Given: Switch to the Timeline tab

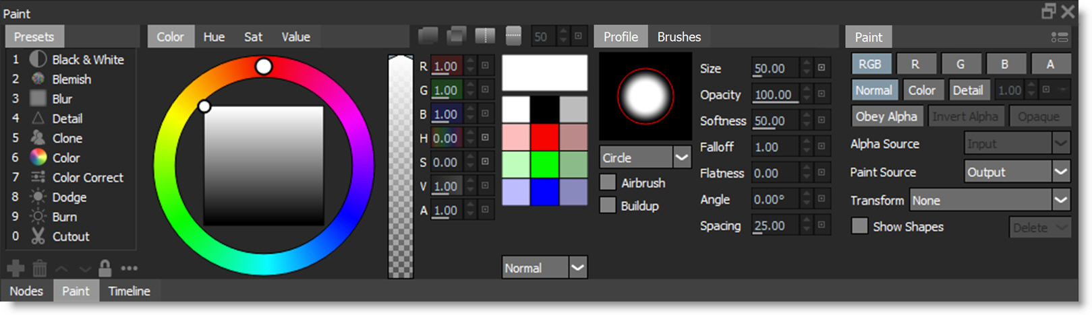Looking at the screenshot, I should coord(129,291).
